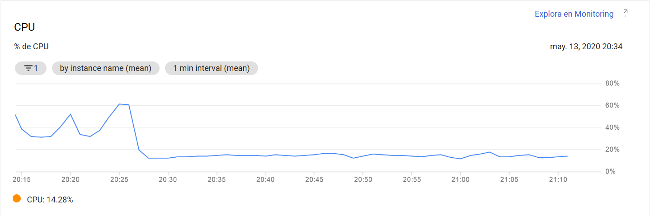The image size is (650, 216).
Task: Click the 20:45 time axis label
Action: coord(314,179)
